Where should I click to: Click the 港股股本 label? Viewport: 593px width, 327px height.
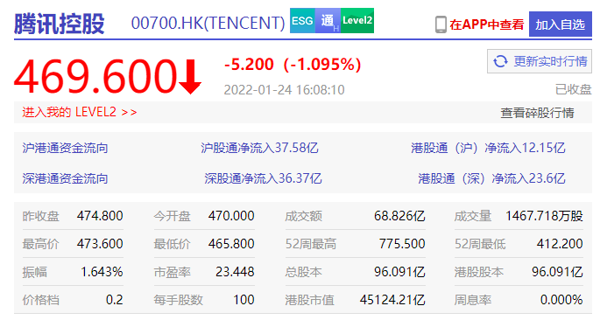(479, 272)
